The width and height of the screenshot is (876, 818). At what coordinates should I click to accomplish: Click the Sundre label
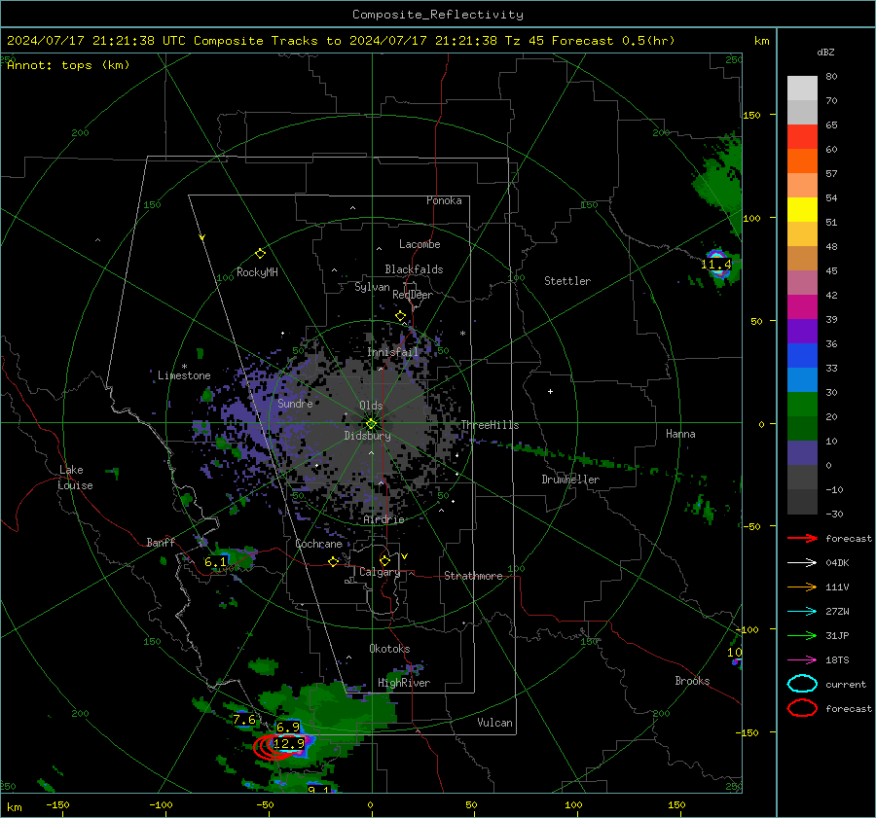[x=295, y=404]
